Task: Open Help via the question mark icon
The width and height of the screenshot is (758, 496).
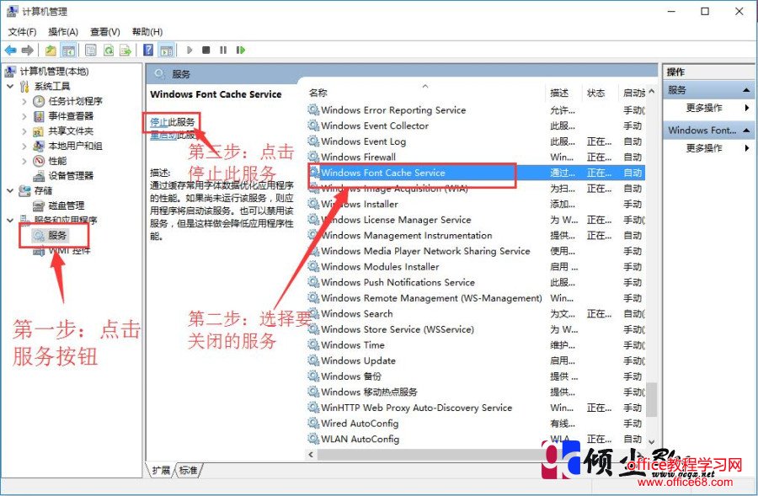Action: (149, 50)
